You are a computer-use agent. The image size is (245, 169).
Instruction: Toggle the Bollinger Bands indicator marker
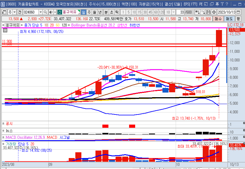(x=69, y=25)
